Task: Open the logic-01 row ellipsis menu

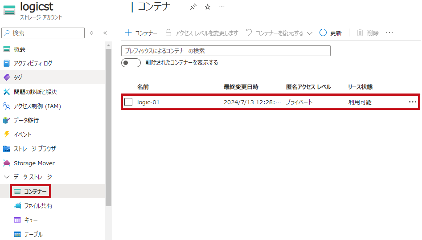Action: [412, 102]
